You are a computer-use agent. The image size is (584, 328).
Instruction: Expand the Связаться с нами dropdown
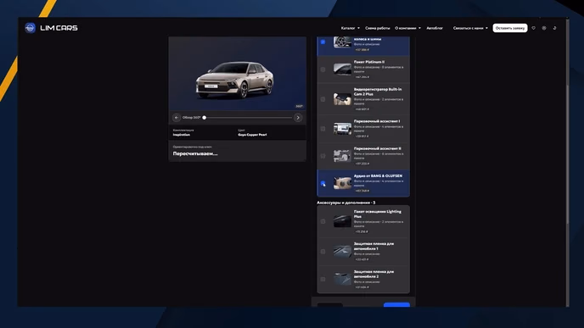point(470,28)
